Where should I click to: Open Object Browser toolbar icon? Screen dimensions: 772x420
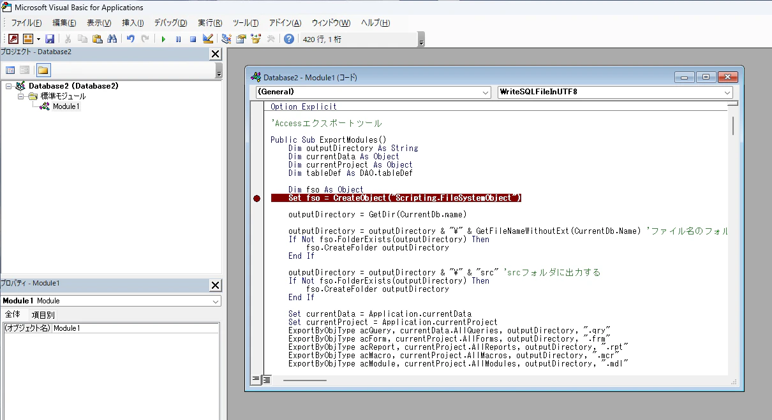click(x=256, y=39)
